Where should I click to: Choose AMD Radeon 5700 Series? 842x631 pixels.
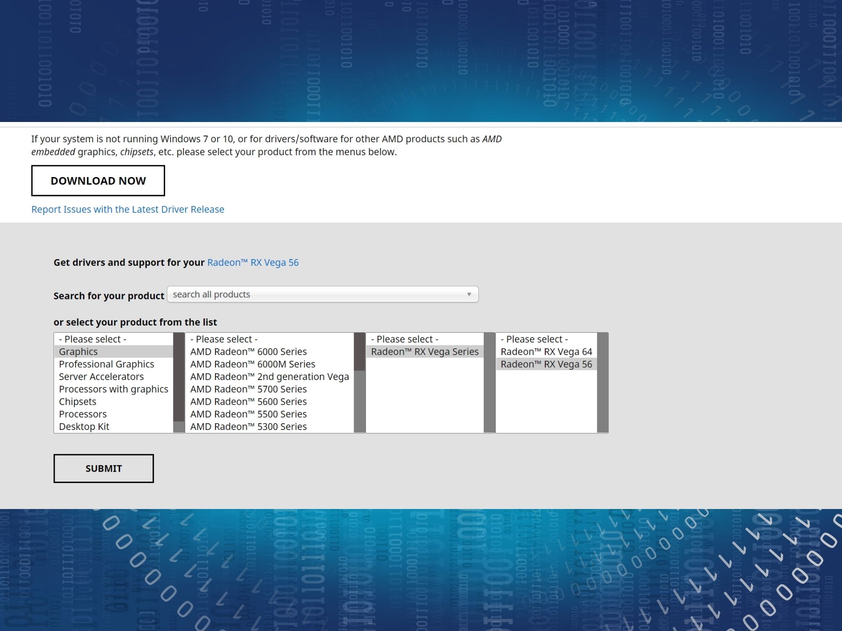(270, 389)
